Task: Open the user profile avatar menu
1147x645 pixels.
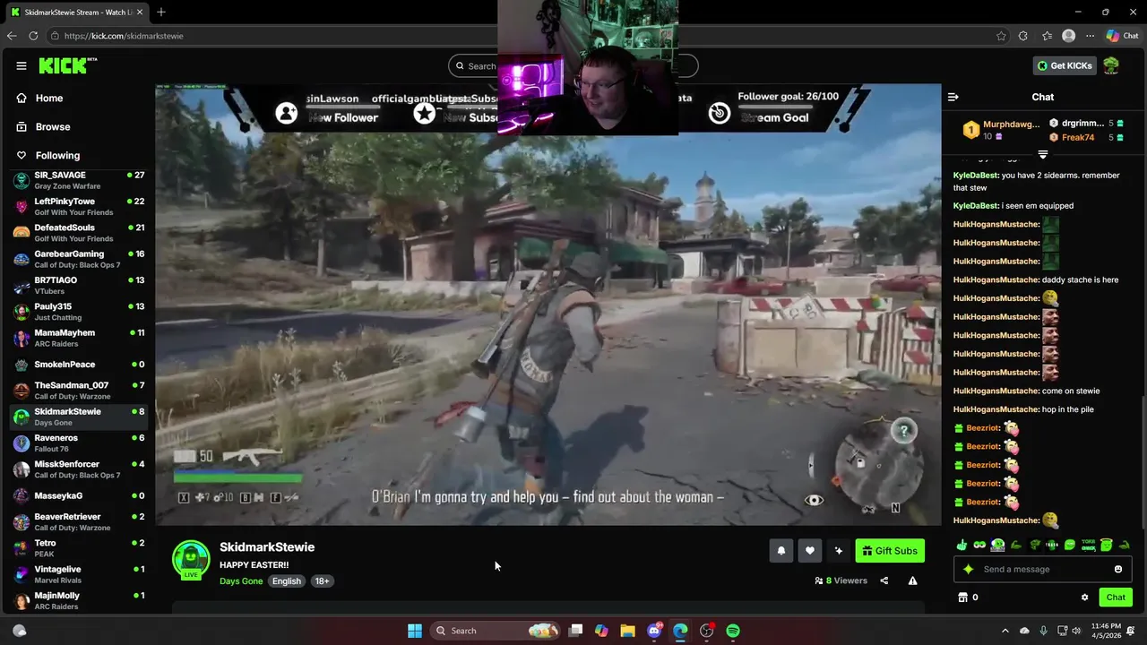Action: click(x=1111, y=65)
